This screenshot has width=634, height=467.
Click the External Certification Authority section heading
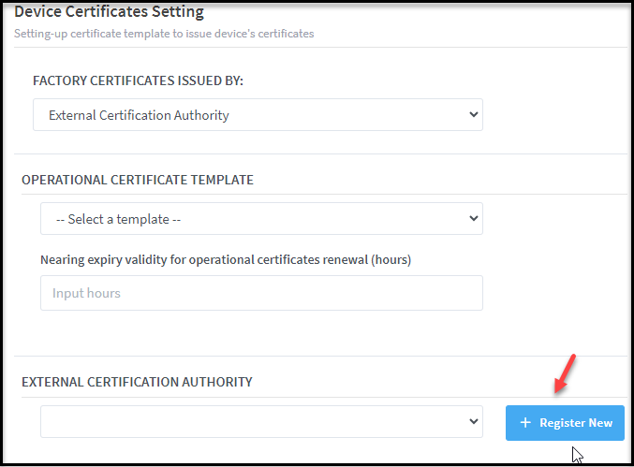tap(137, 382)
